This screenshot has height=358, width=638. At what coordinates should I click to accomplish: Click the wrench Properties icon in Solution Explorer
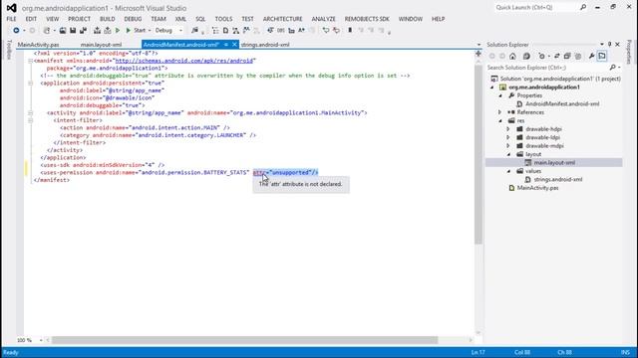[591, 56]
